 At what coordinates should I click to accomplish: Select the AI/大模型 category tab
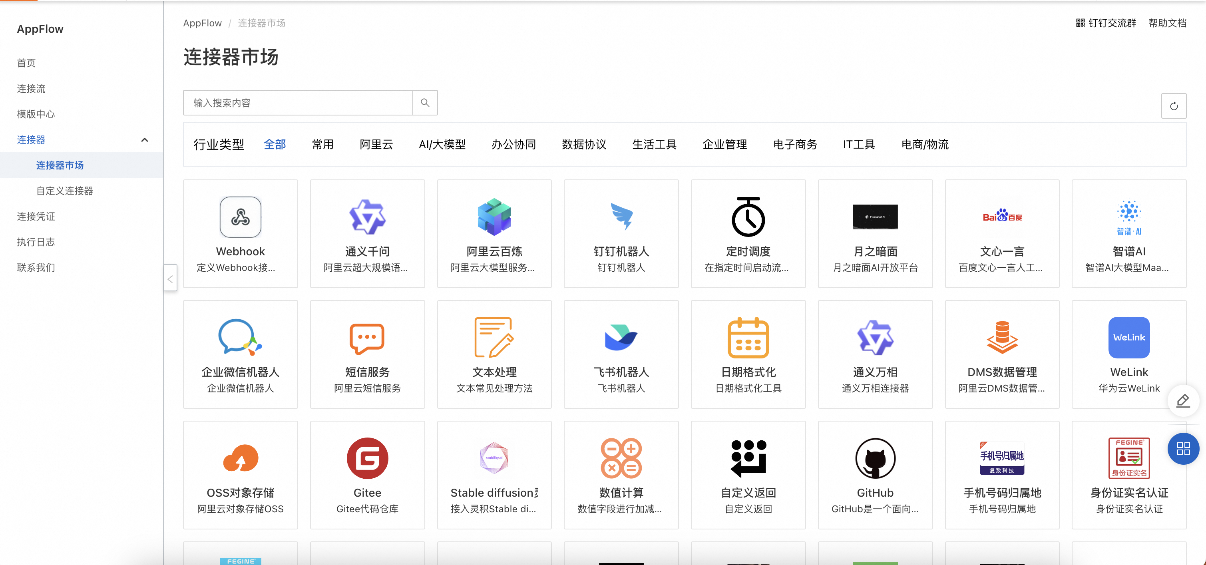click(x=442, y=145)
